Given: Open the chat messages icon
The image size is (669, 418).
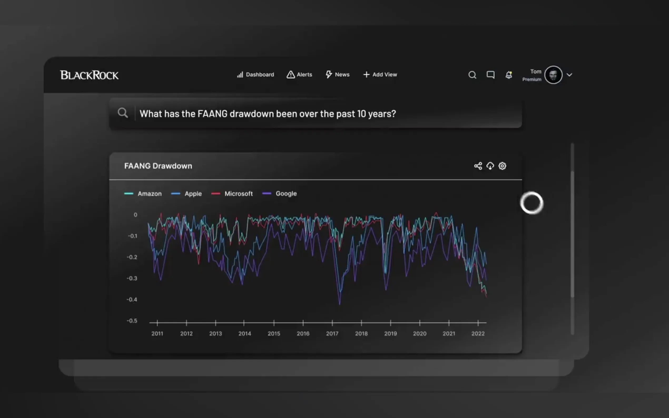Looking at the screenshot, I should coord(490,75).
